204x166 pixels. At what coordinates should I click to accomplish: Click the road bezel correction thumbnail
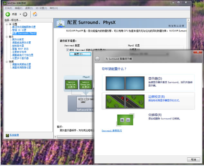point(125,101)
